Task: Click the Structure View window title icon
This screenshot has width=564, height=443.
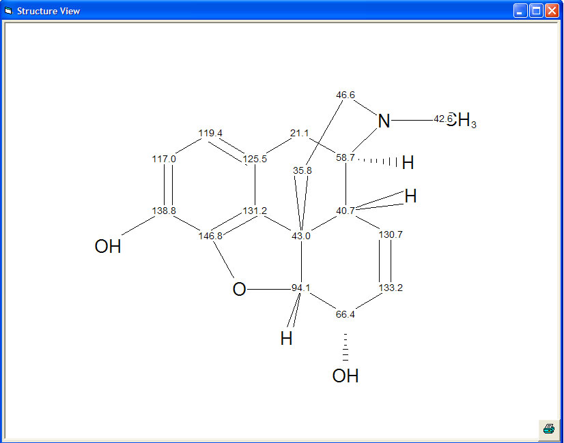Action: (x=8, y=11)
